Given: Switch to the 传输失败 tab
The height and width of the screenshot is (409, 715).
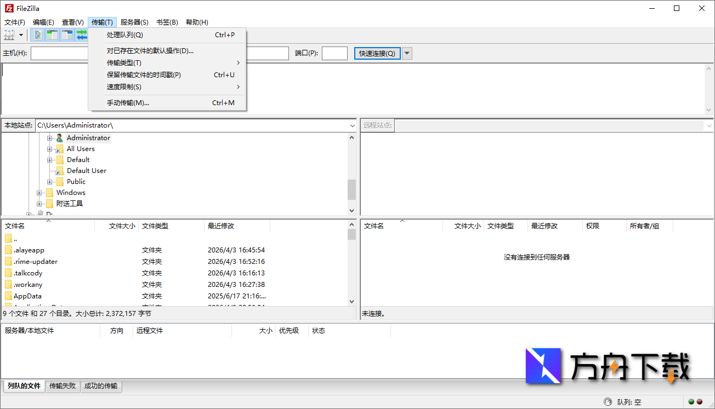Looking at the screenshot, I should pyautogui.click(x=62, y=386).
